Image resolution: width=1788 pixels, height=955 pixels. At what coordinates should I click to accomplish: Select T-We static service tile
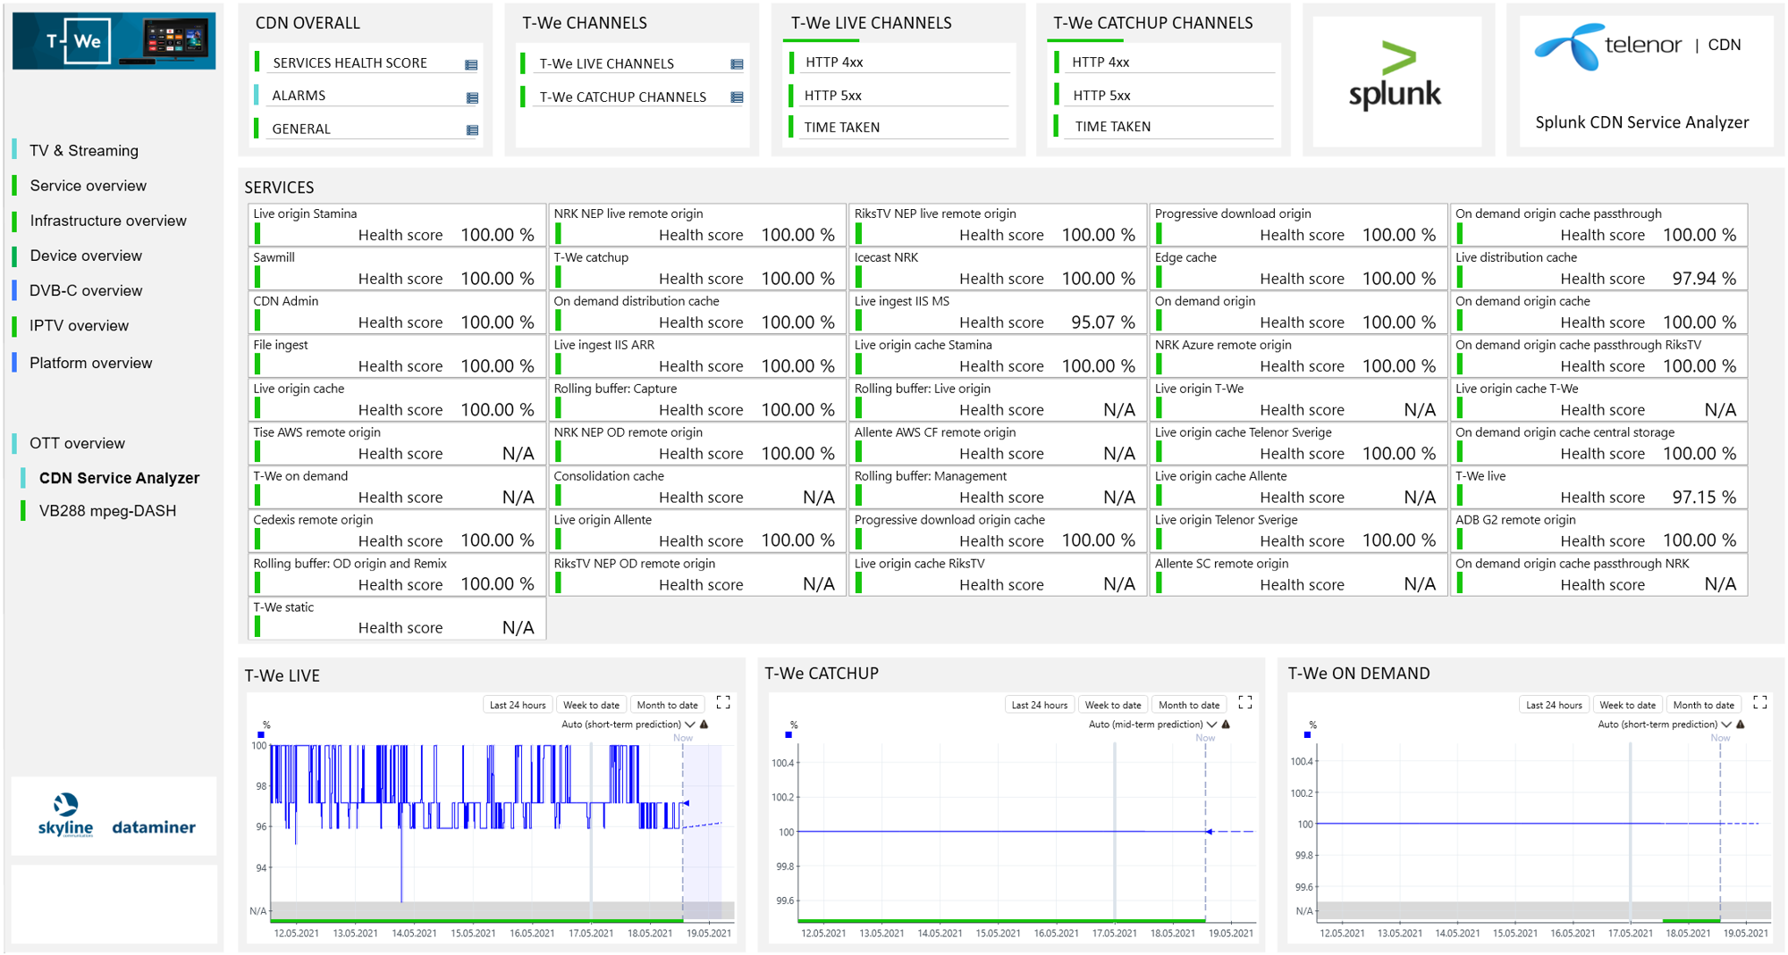tap(397, 618)
